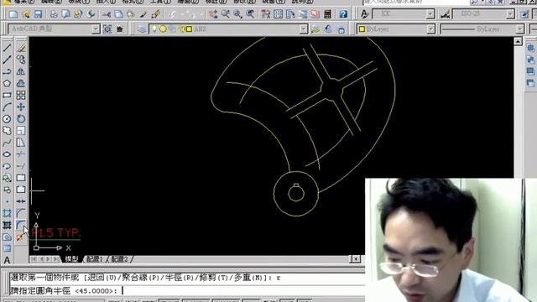Viewport: 537px width, 302px height.
Task: Switch to the 模型 model tab
Action: tap(71, 259)
